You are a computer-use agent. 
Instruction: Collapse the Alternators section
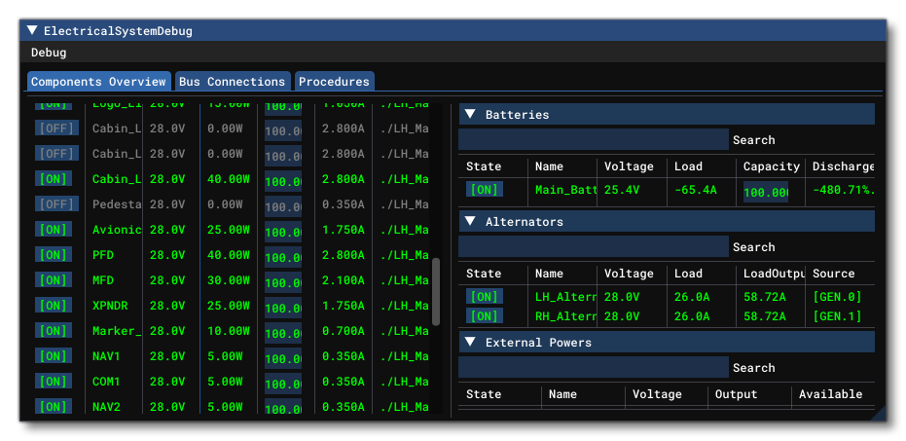pyautogui.click(x=469, y=222)
